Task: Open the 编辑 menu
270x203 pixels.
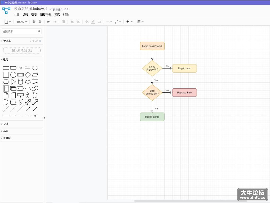Action: tap(25, 15)
